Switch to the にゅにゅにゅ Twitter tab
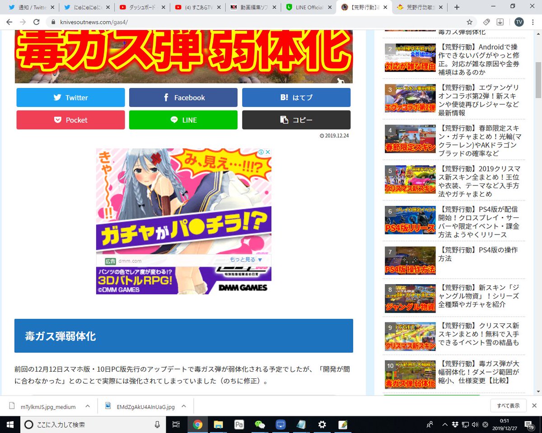 (86, 7)
